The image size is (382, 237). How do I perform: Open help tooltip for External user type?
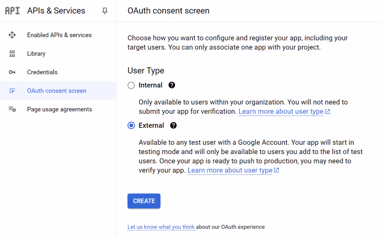tap(173, 125)
